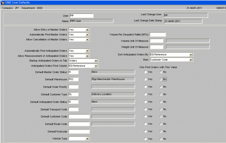This screenshot has height=143, width=226.
Task: Expand Startup Anticipated Orders in Tab dropdown
Action: 96,61
